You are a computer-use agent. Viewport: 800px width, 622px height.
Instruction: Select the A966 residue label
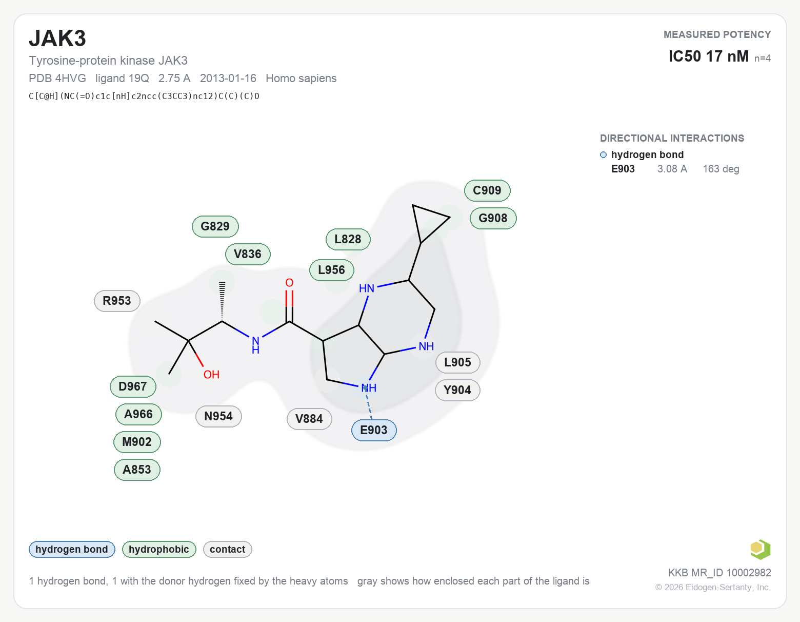pyautogui.click(x=138, y=414)
